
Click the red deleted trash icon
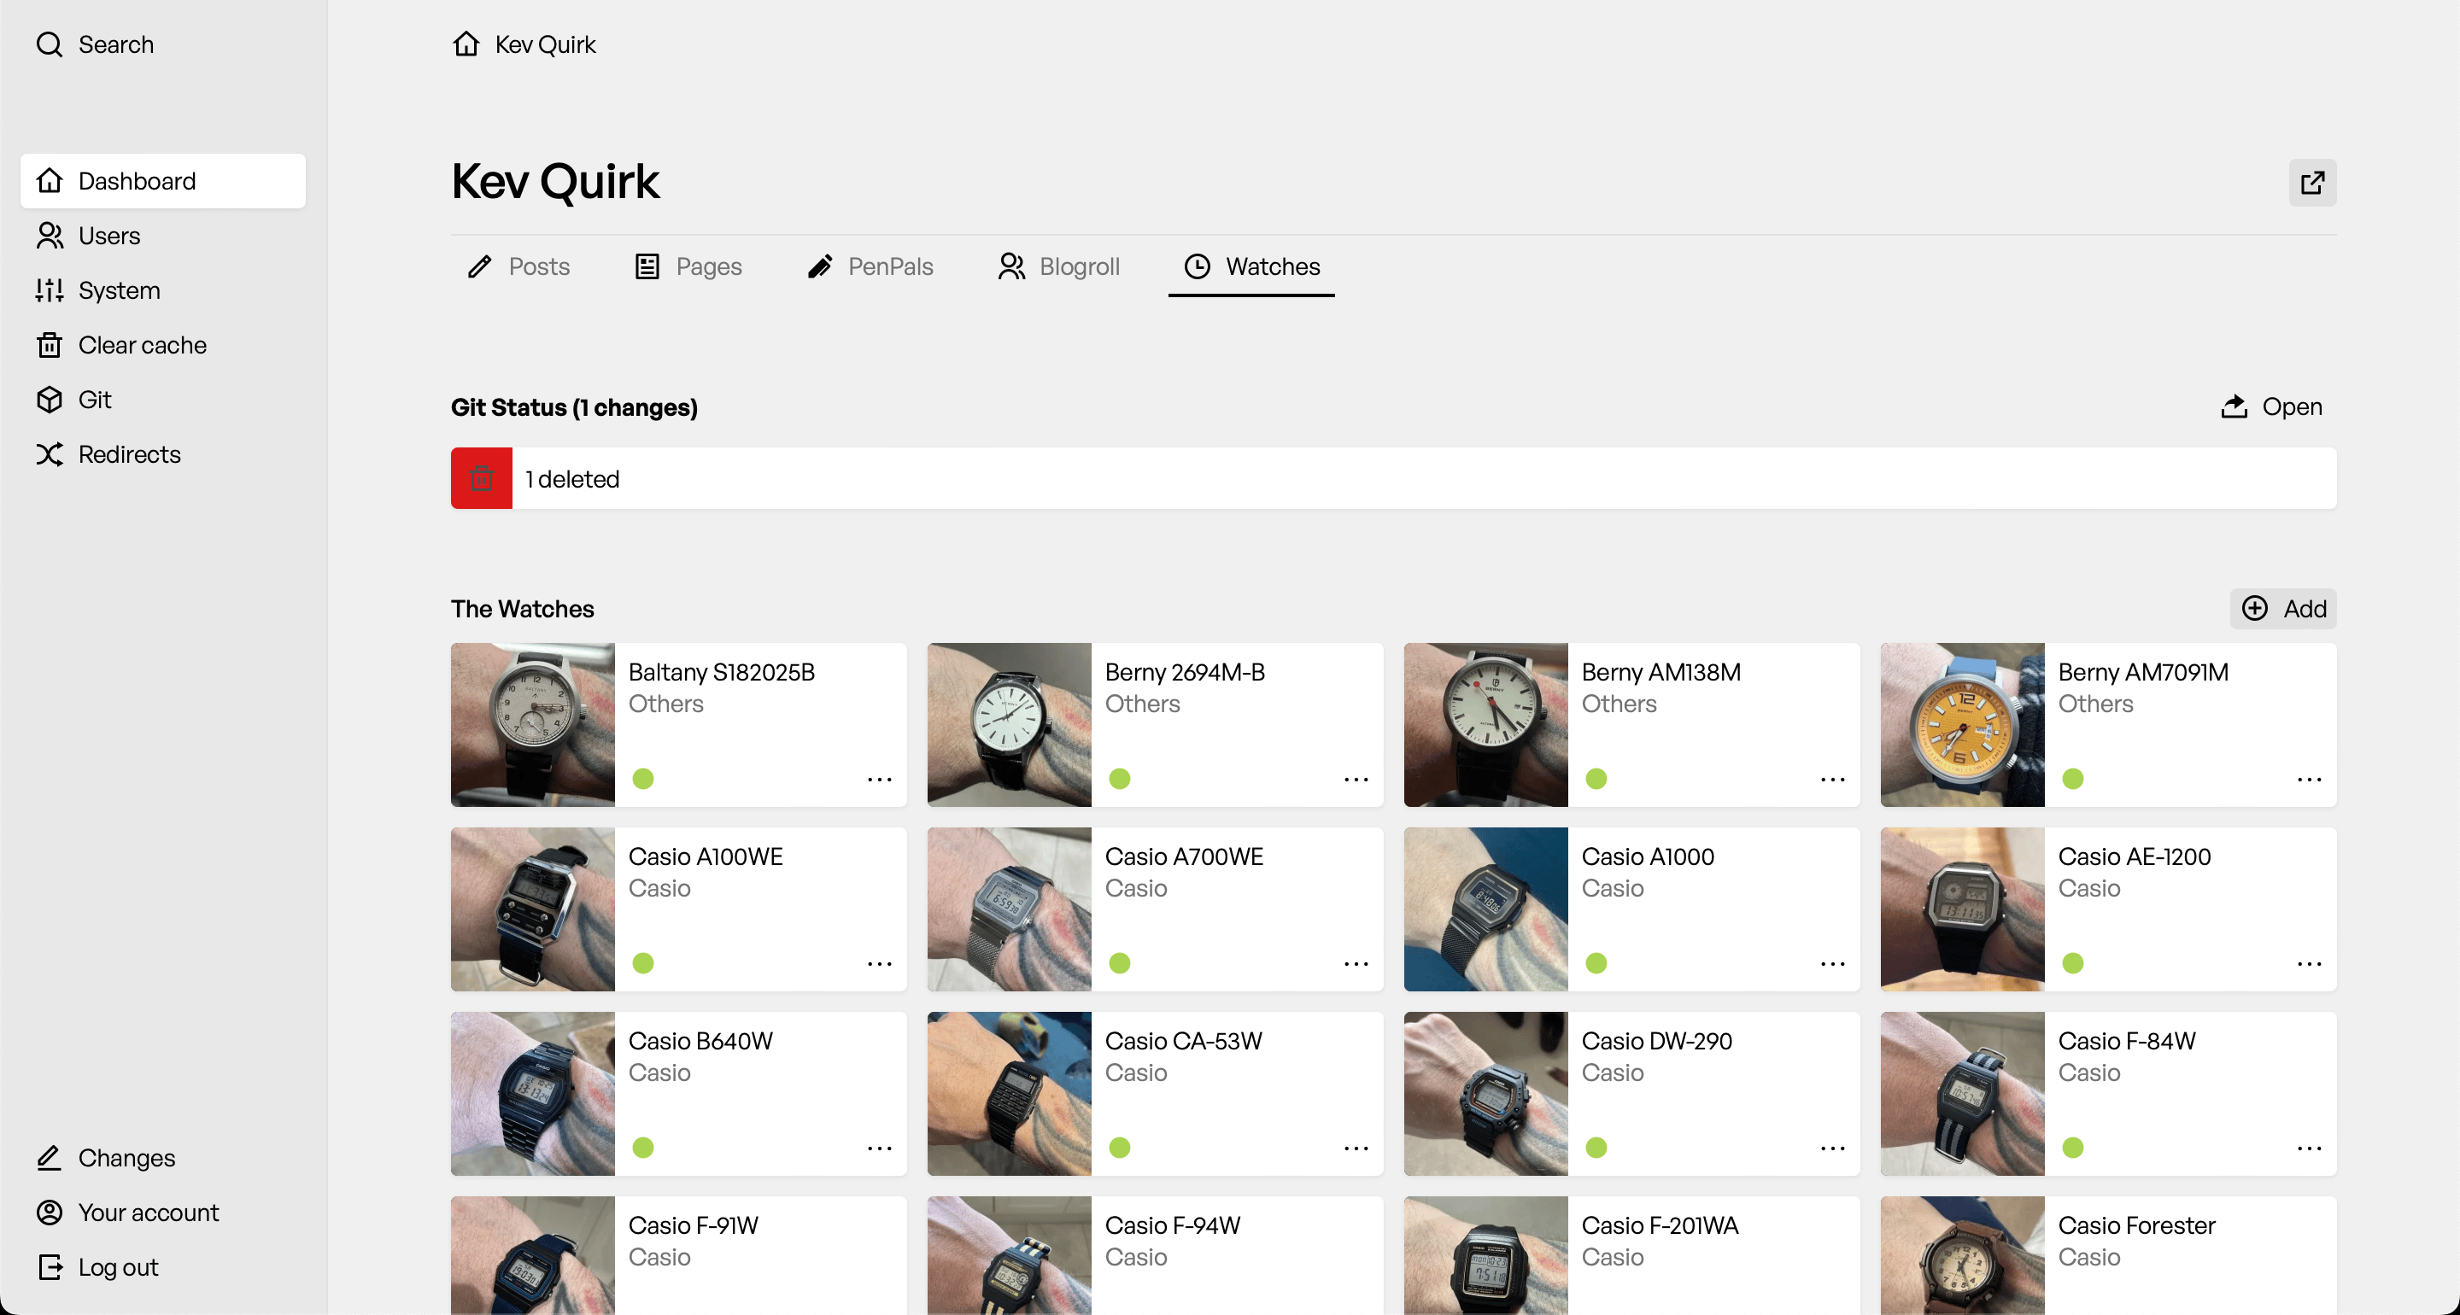point(481,478)
